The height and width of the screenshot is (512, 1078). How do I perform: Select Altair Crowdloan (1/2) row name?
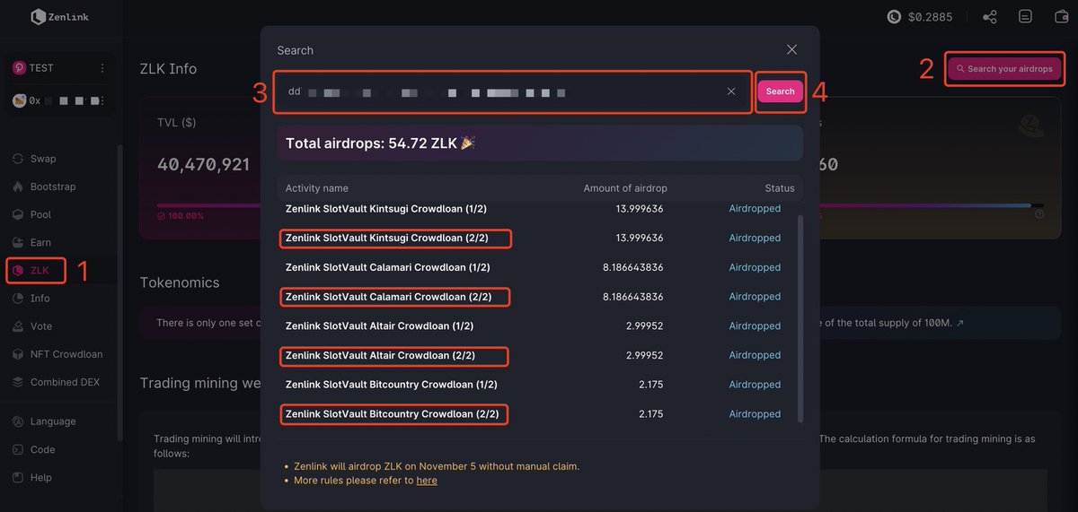point(379,325)
